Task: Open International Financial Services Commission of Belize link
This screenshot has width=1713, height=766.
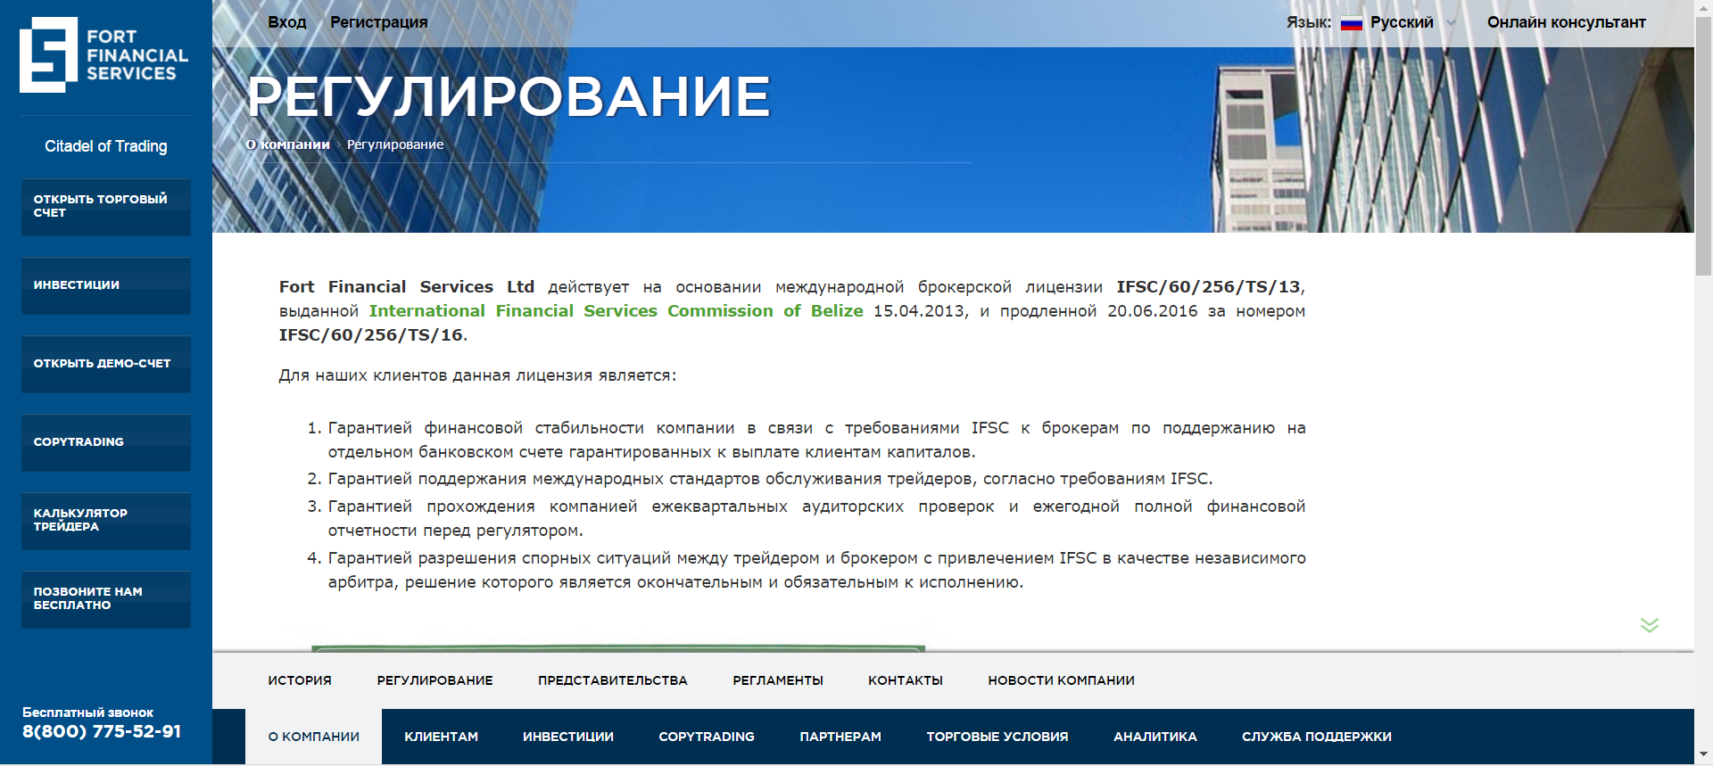Action: point(617,310)
